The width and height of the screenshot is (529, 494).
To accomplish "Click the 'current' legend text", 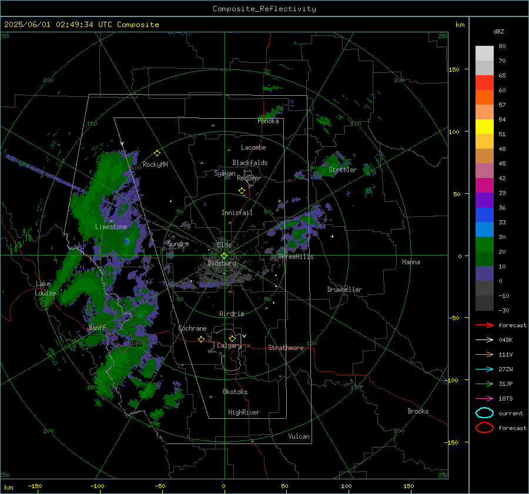I will (x=511, y=413).
